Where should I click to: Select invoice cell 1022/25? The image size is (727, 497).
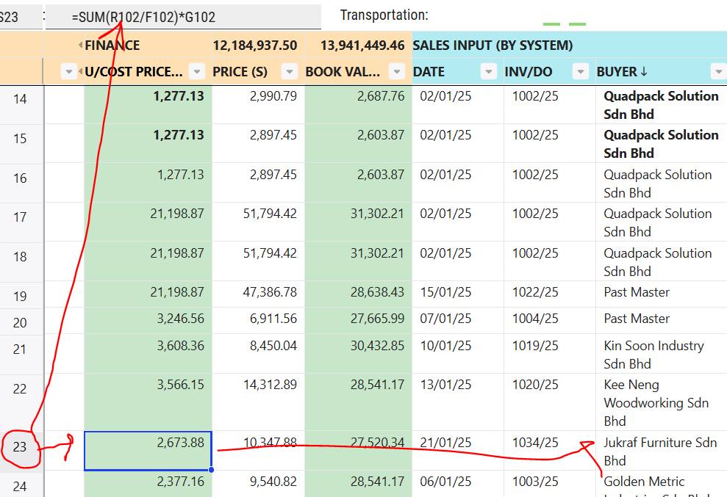tap(550, 294)
